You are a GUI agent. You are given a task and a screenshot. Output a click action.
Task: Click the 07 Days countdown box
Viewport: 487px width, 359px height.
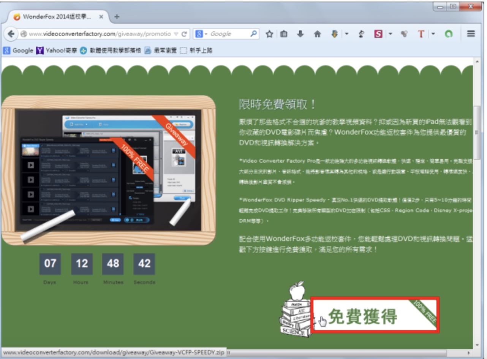pos(50,264)
